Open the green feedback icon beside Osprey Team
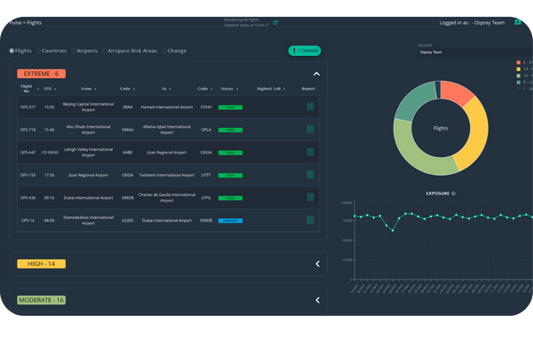533x355 pixels. click(518, 22)
